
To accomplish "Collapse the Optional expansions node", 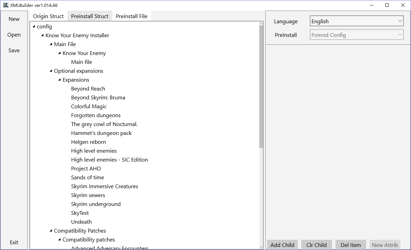I will point(51,71).
